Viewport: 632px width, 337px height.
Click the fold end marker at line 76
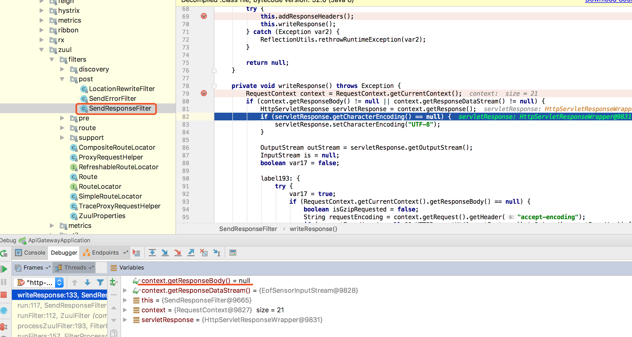(214, 70)
